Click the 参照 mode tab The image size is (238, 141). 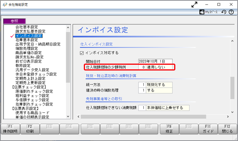(x=15, y=21)
